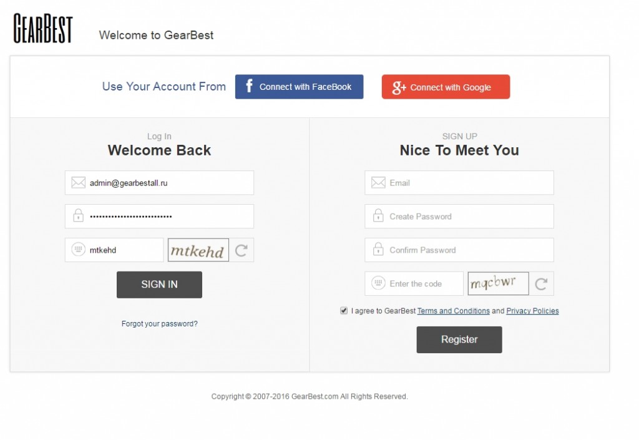The width and height of the screenshot is (639, 440).
Task: Connect with FaceBook account
Action: 299,87
